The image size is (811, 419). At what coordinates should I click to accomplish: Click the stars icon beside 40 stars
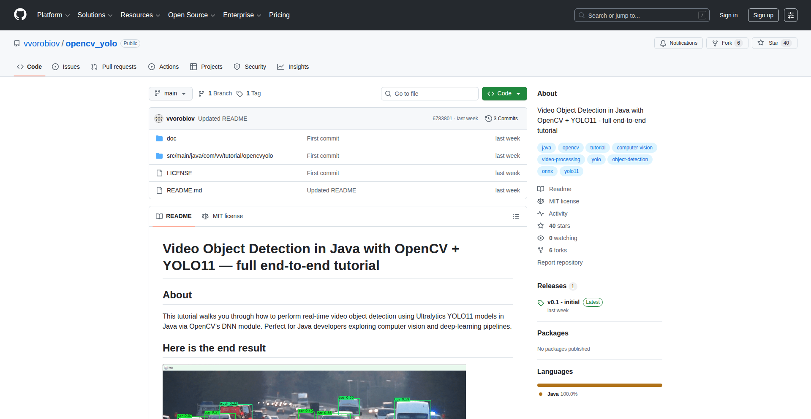tap(541, 226)
